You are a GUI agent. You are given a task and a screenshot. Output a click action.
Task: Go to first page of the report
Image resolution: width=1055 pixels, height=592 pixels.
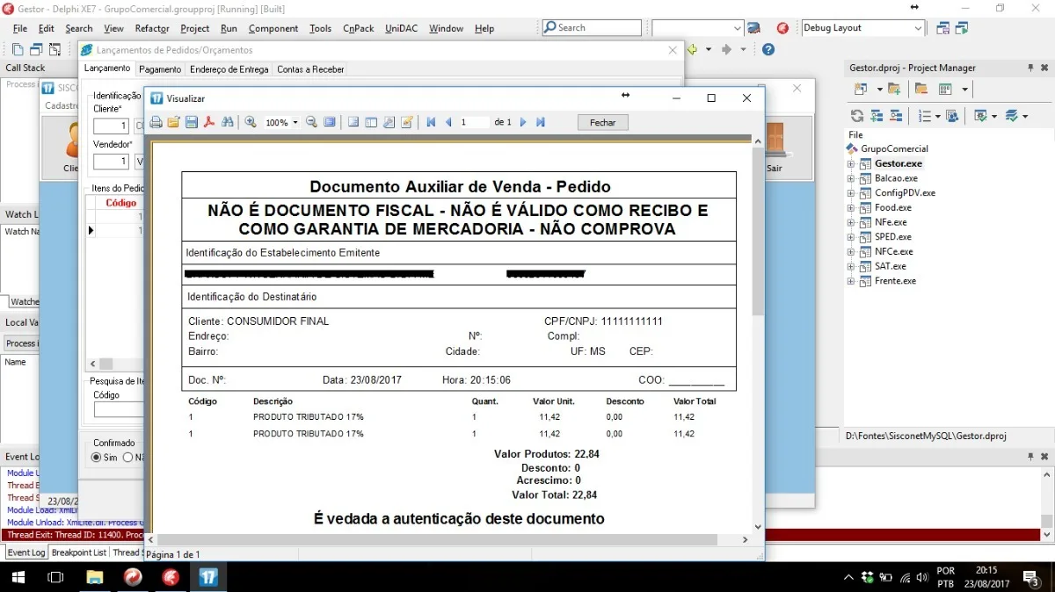(431, 123)
